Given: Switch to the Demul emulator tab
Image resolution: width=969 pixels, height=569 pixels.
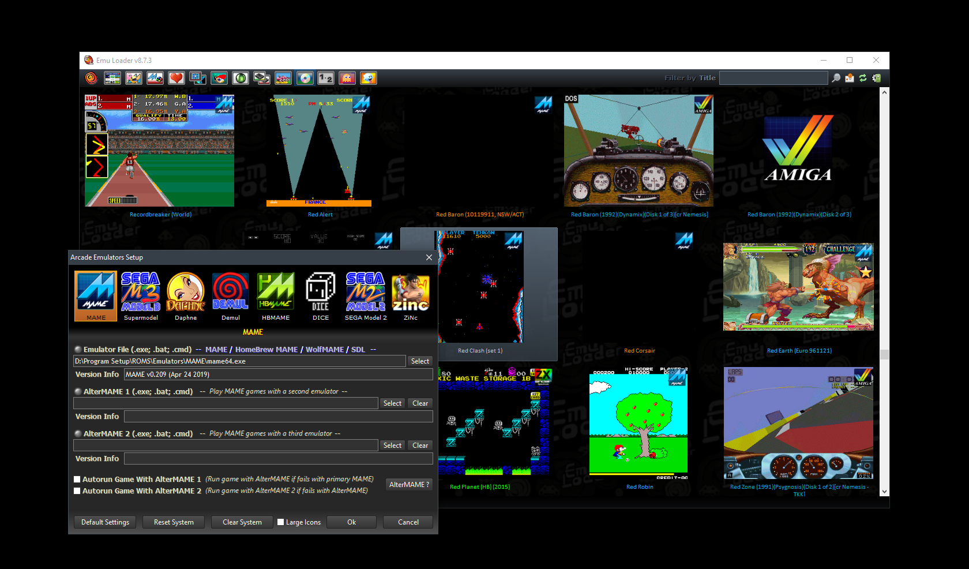Looking at the screenshot, I should pyautogui.click(x=231, y=296).
